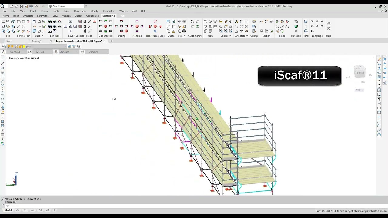The width and height of the screenshot is (388, 218).
Task: Select NL language button
Action: [322, 21]
